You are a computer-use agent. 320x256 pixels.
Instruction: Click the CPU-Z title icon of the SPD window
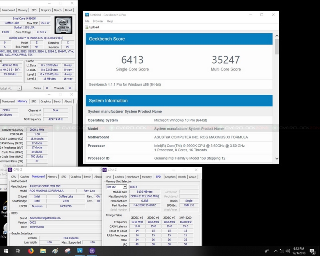coord(104,170)
